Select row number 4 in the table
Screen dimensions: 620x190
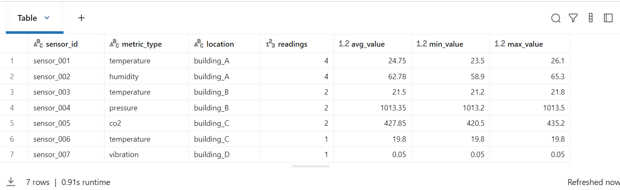(x=12, y=108)
